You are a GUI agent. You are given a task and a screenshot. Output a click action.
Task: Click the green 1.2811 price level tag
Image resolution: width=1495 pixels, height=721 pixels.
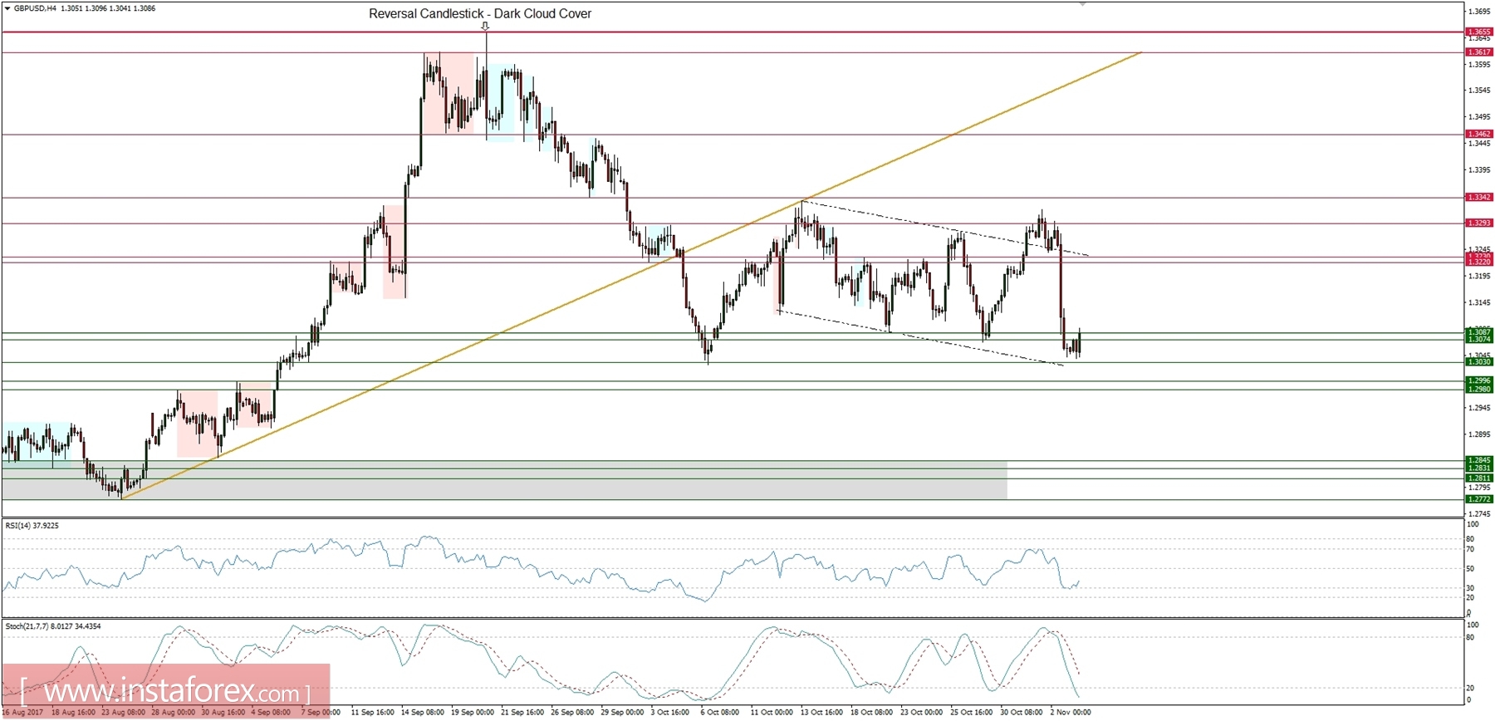1479,478
